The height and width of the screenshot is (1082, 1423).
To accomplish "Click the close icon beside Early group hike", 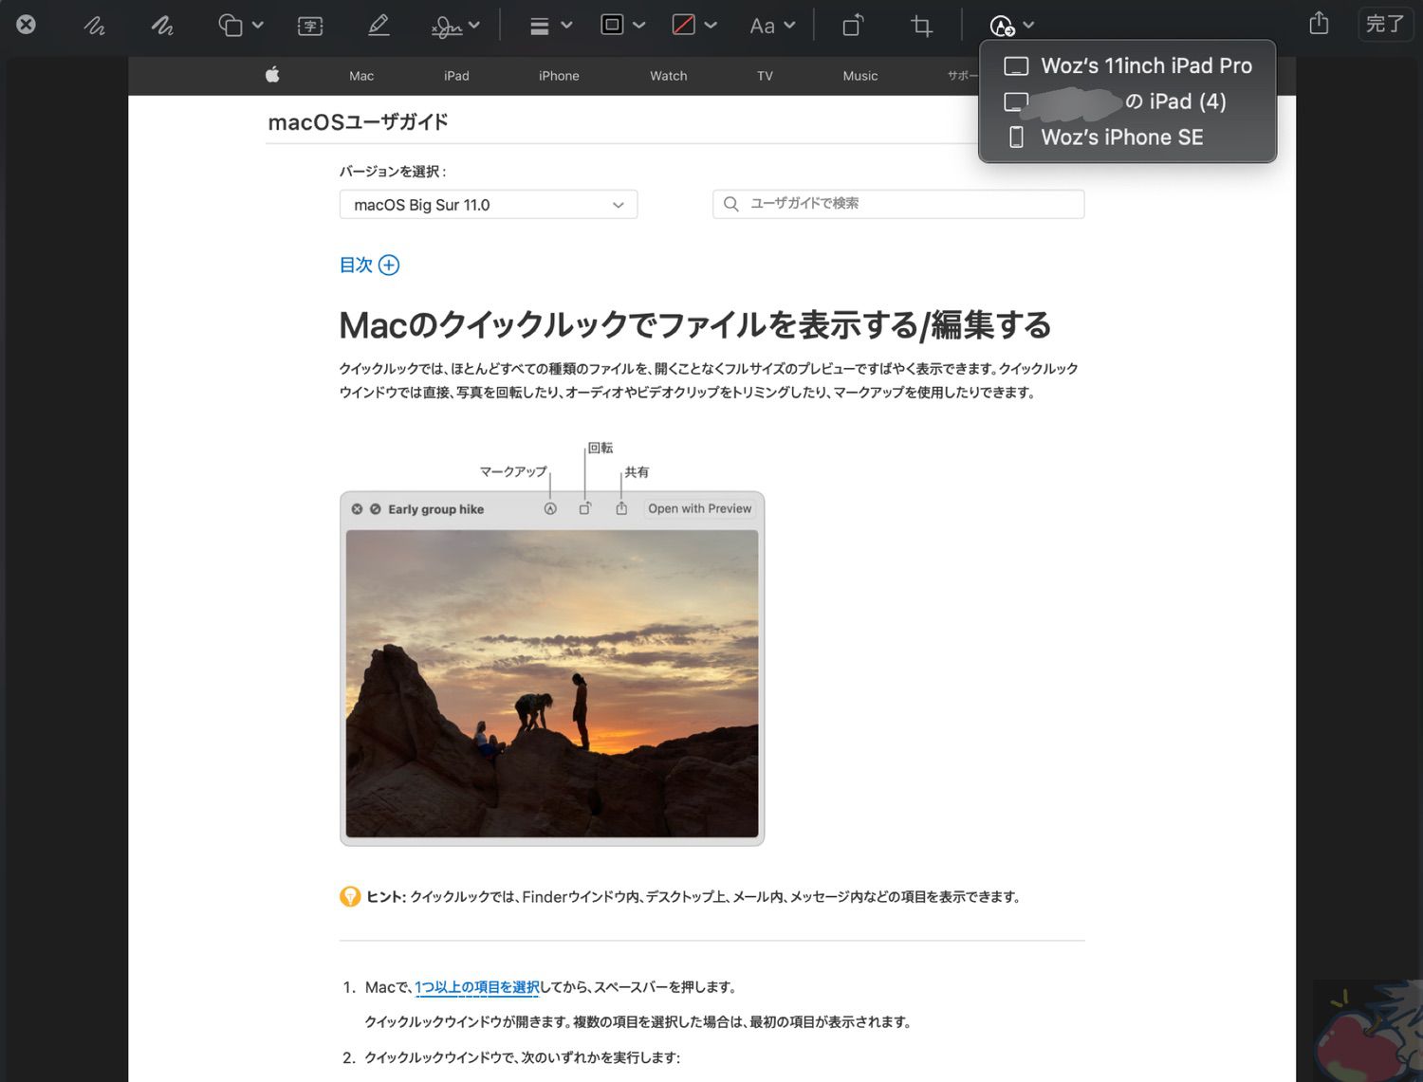I will 357,509.
